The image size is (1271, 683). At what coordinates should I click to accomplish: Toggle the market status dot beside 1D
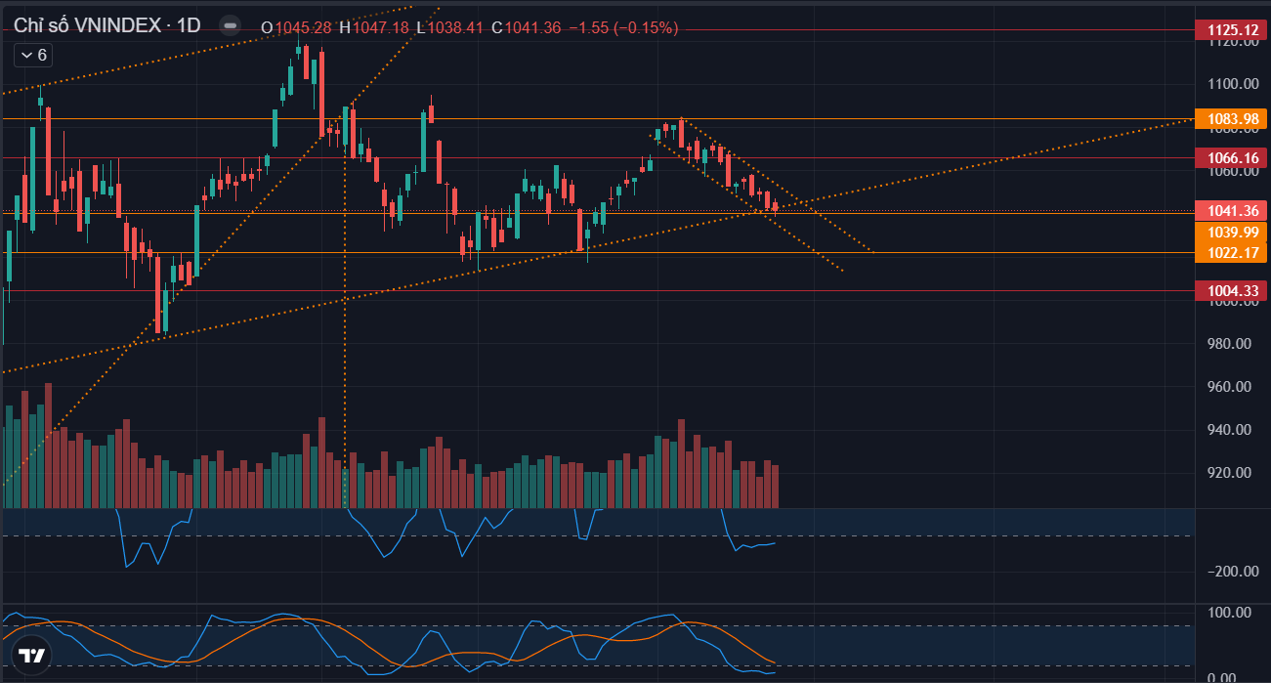[230, 26]
